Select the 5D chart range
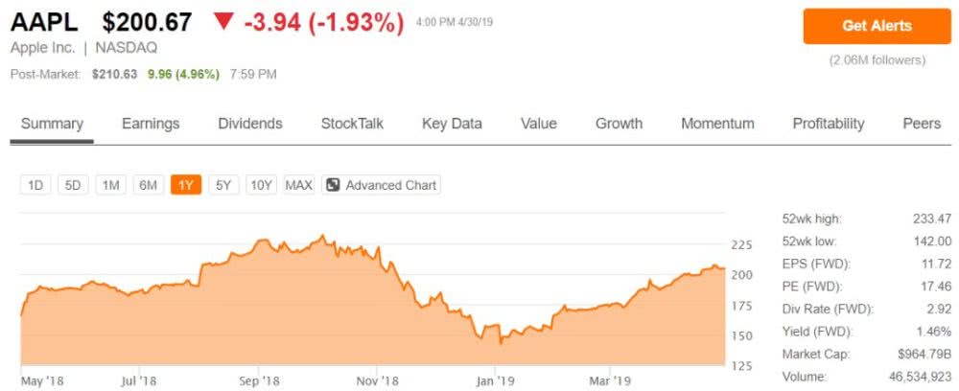Screen dimensions: 959x391 73,185
